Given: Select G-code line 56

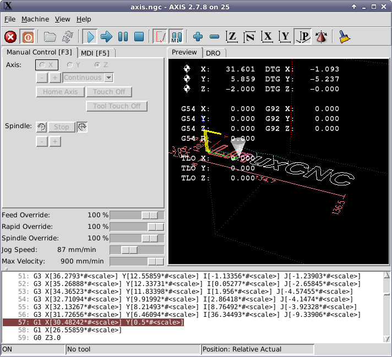Looking at the screenshot, I should [189, 315].
